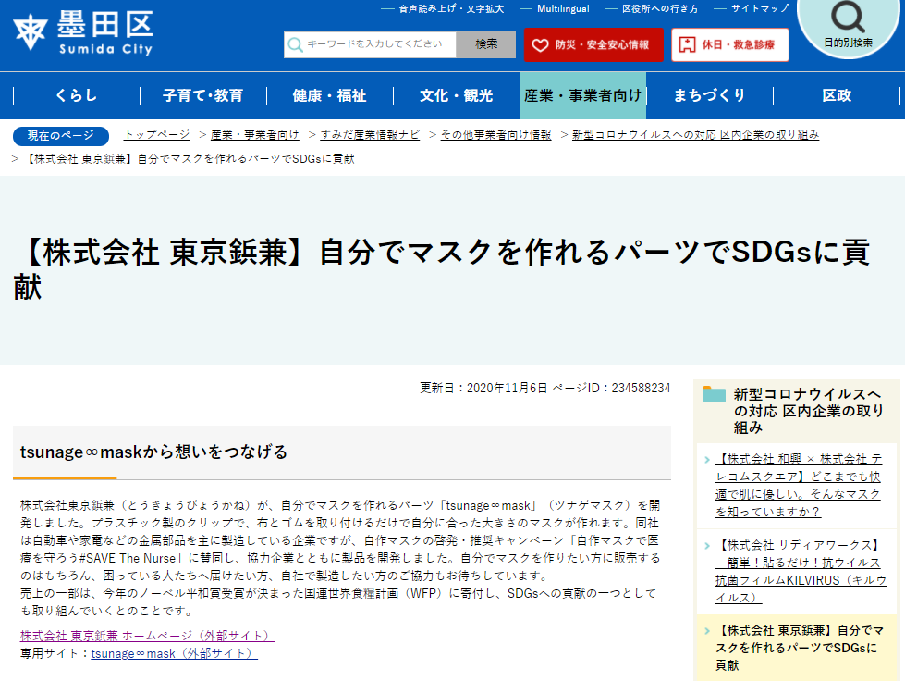The height and width of the screenshot is (681, 905).
Task: Select the まちづくり navigation tab
Action: click(x=709, y=95)
